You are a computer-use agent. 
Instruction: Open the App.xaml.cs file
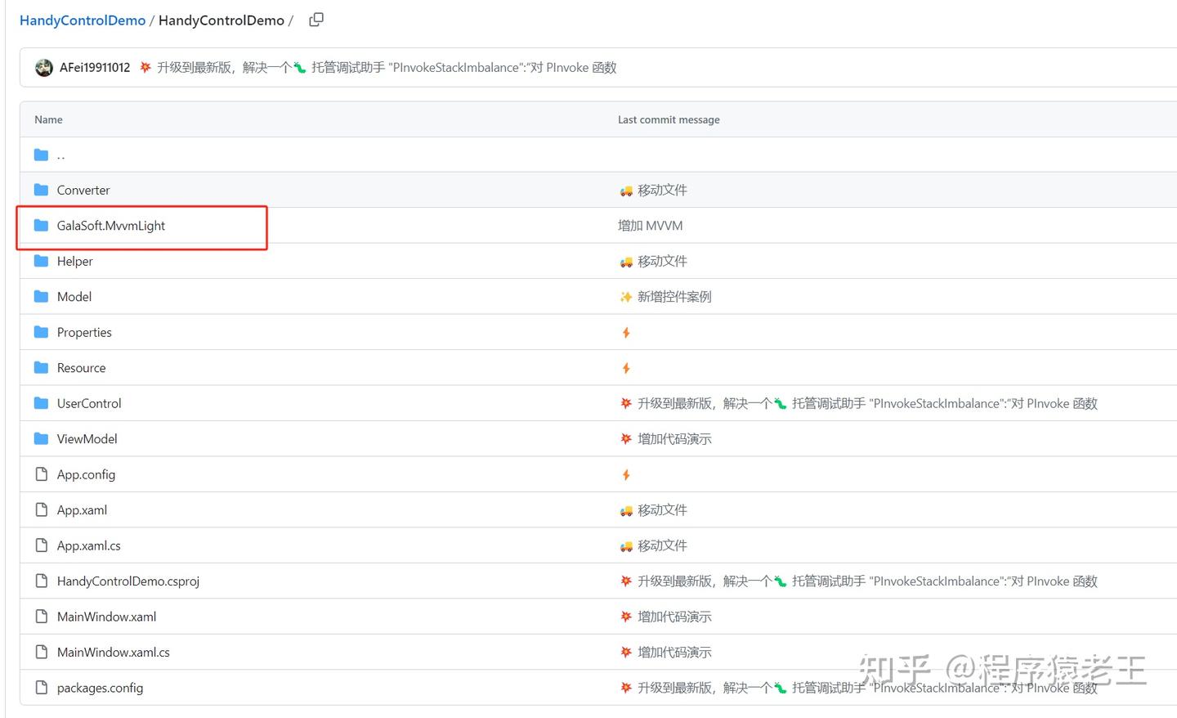tap(88, 545)
